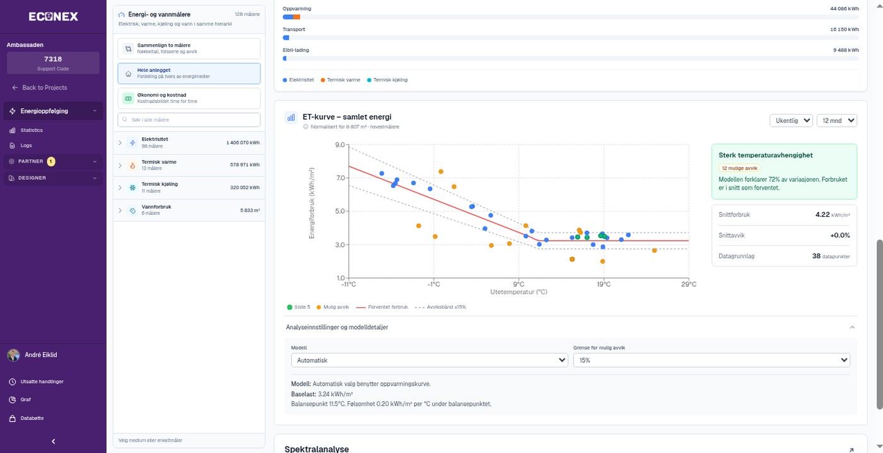The image size is (883, 453).
Task: Collapse the sidebar with the left arrow
Action: tap(53, 441)
